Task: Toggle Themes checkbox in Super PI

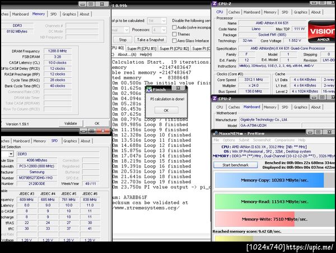Action: tap(174, 34)
